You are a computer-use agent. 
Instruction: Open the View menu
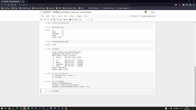pos(53,16)
